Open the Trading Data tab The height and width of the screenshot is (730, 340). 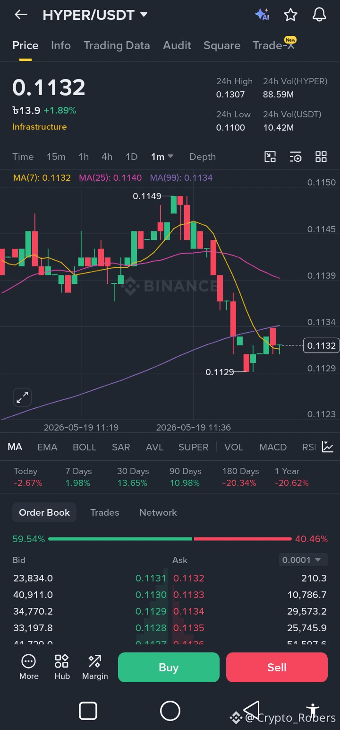(x=117, y=45)
